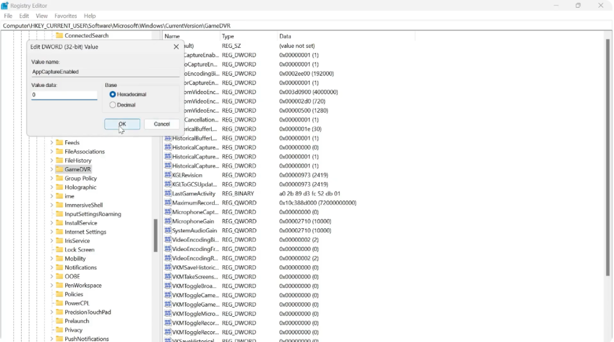This screenshot has height=342, width=614.
Task: Click the values pane vertical scrollbar
Action: pos(608,156)
